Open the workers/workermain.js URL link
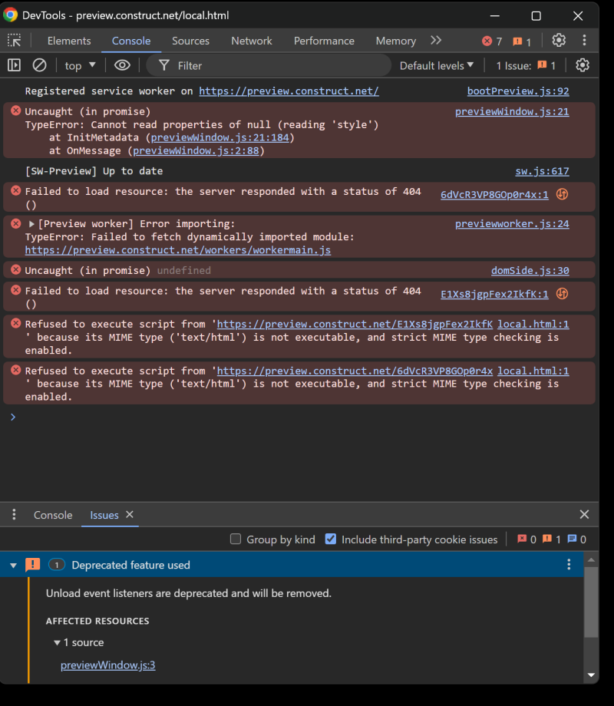 178,250
